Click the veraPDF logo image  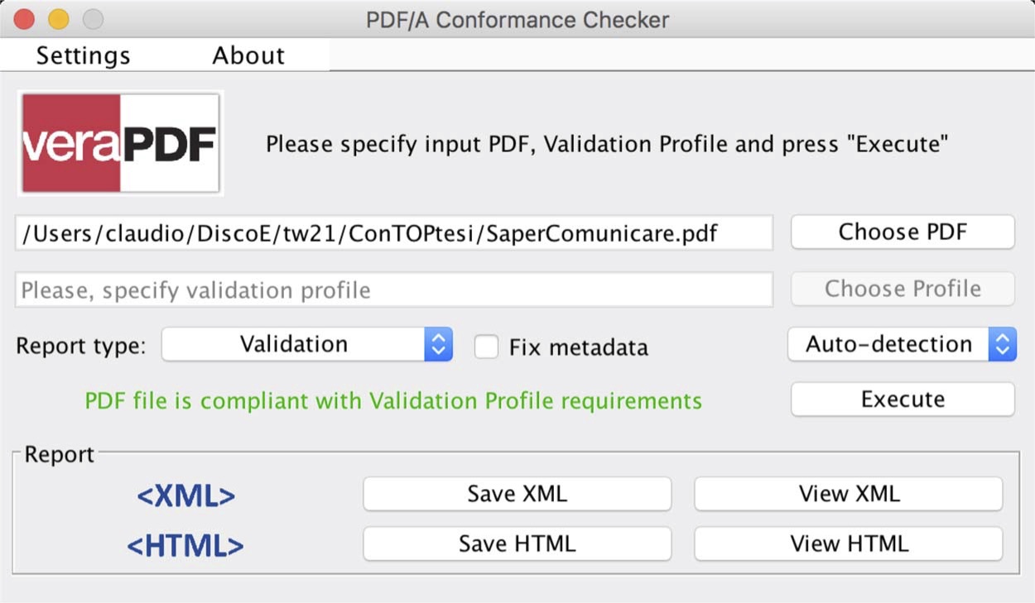pyautogui.click(x=121, y=144)
